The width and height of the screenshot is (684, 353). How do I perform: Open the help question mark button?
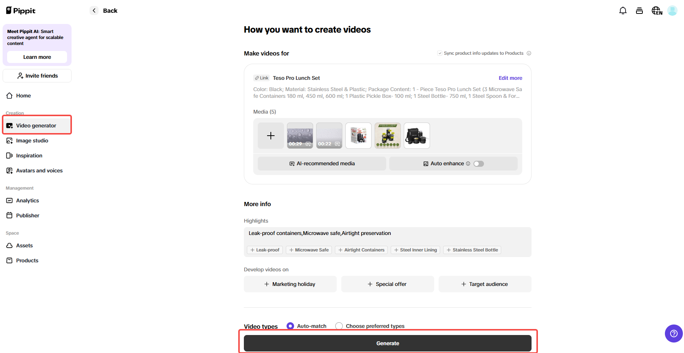[674, 334]
